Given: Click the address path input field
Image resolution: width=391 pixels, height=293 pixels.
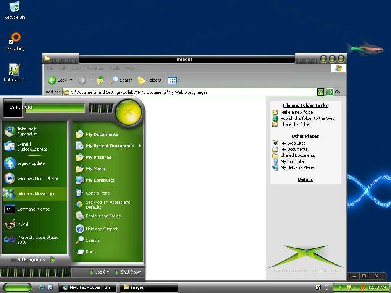Looking at the screenshot, I should (190, 92).
